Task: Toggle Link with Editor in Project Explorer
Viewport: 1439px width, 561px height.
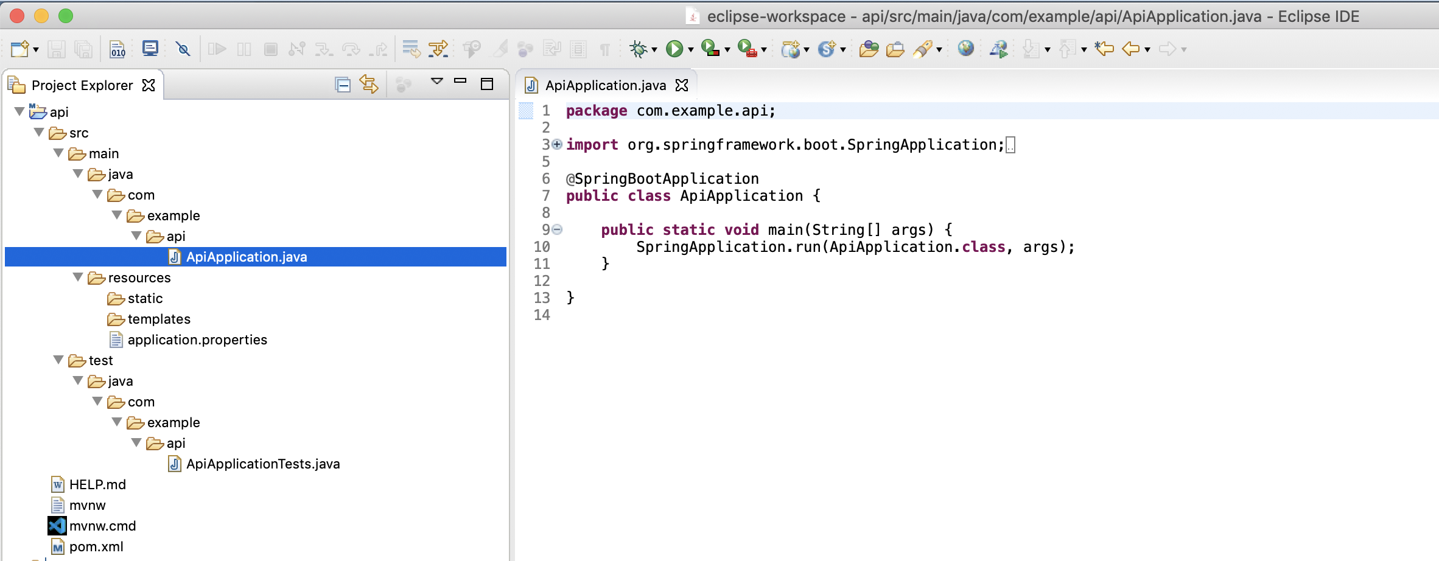Action: point(368,85)
